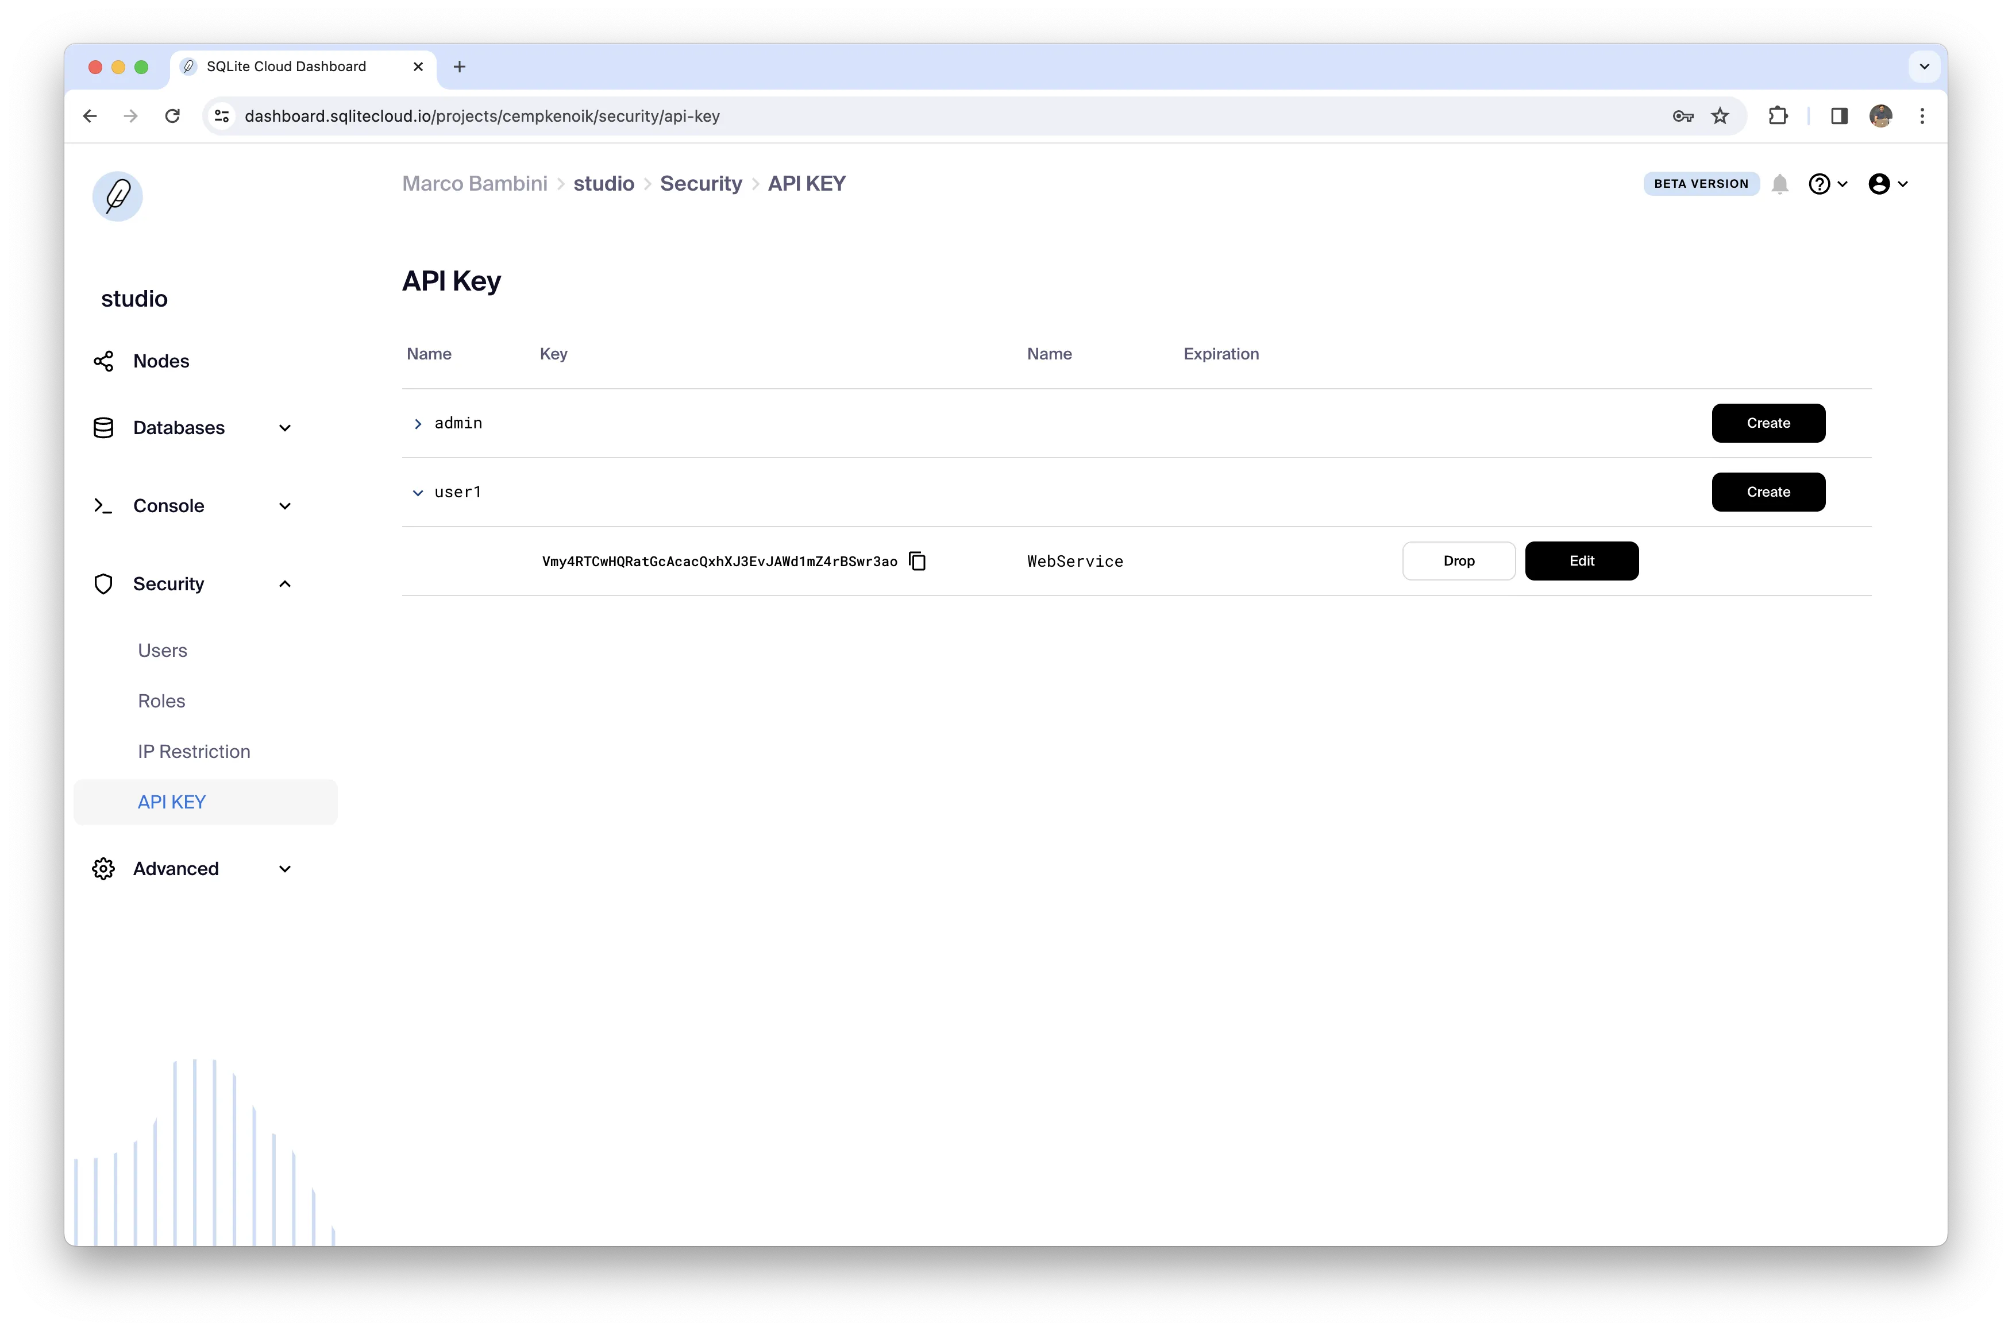Go back in browser history
Screen dimensions: 2012x1331
[x=90, y=117]
